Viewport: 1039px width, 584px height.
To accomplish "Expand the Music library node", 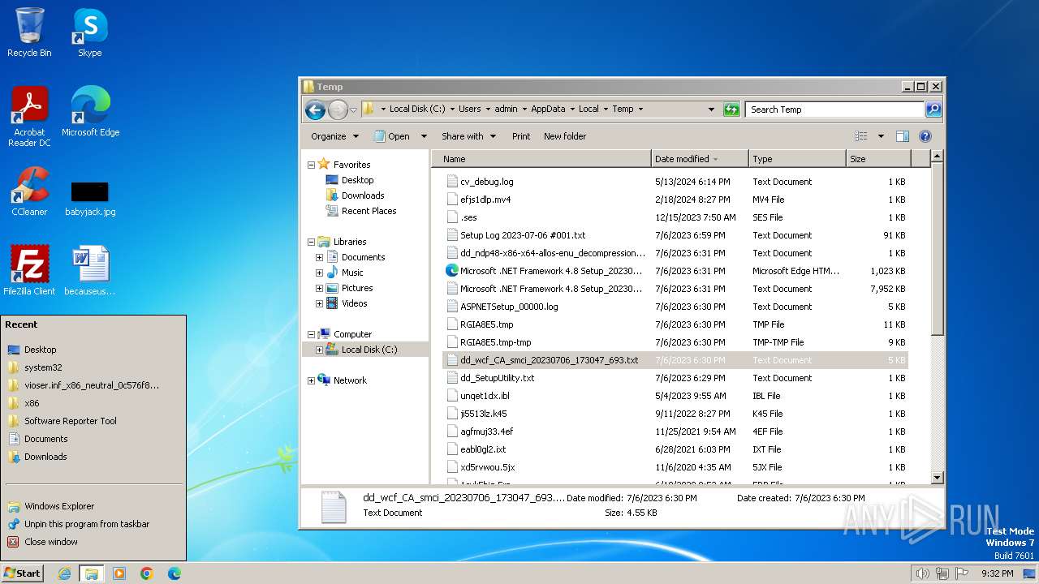I will (x=319, y=273).
